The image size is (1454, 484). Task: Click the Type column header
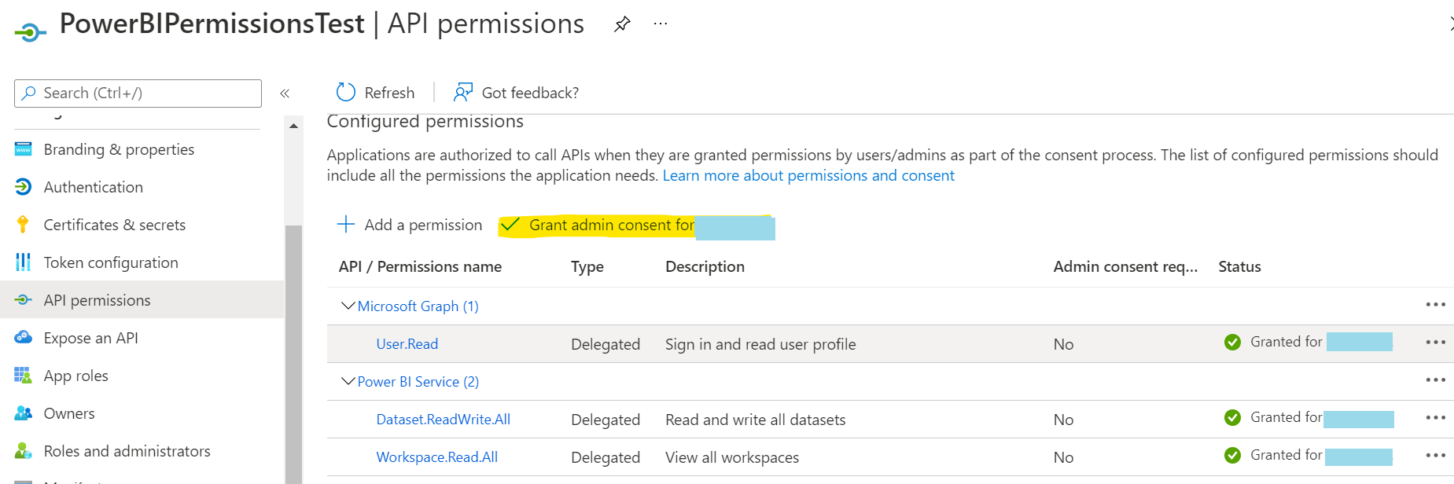point(587,266)
